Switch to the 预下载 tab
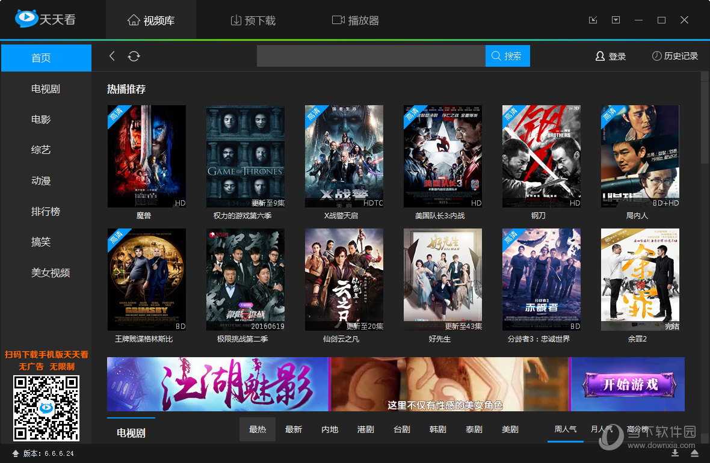Image resolution: width=710 pixels, height=463 pixels. 253,20
